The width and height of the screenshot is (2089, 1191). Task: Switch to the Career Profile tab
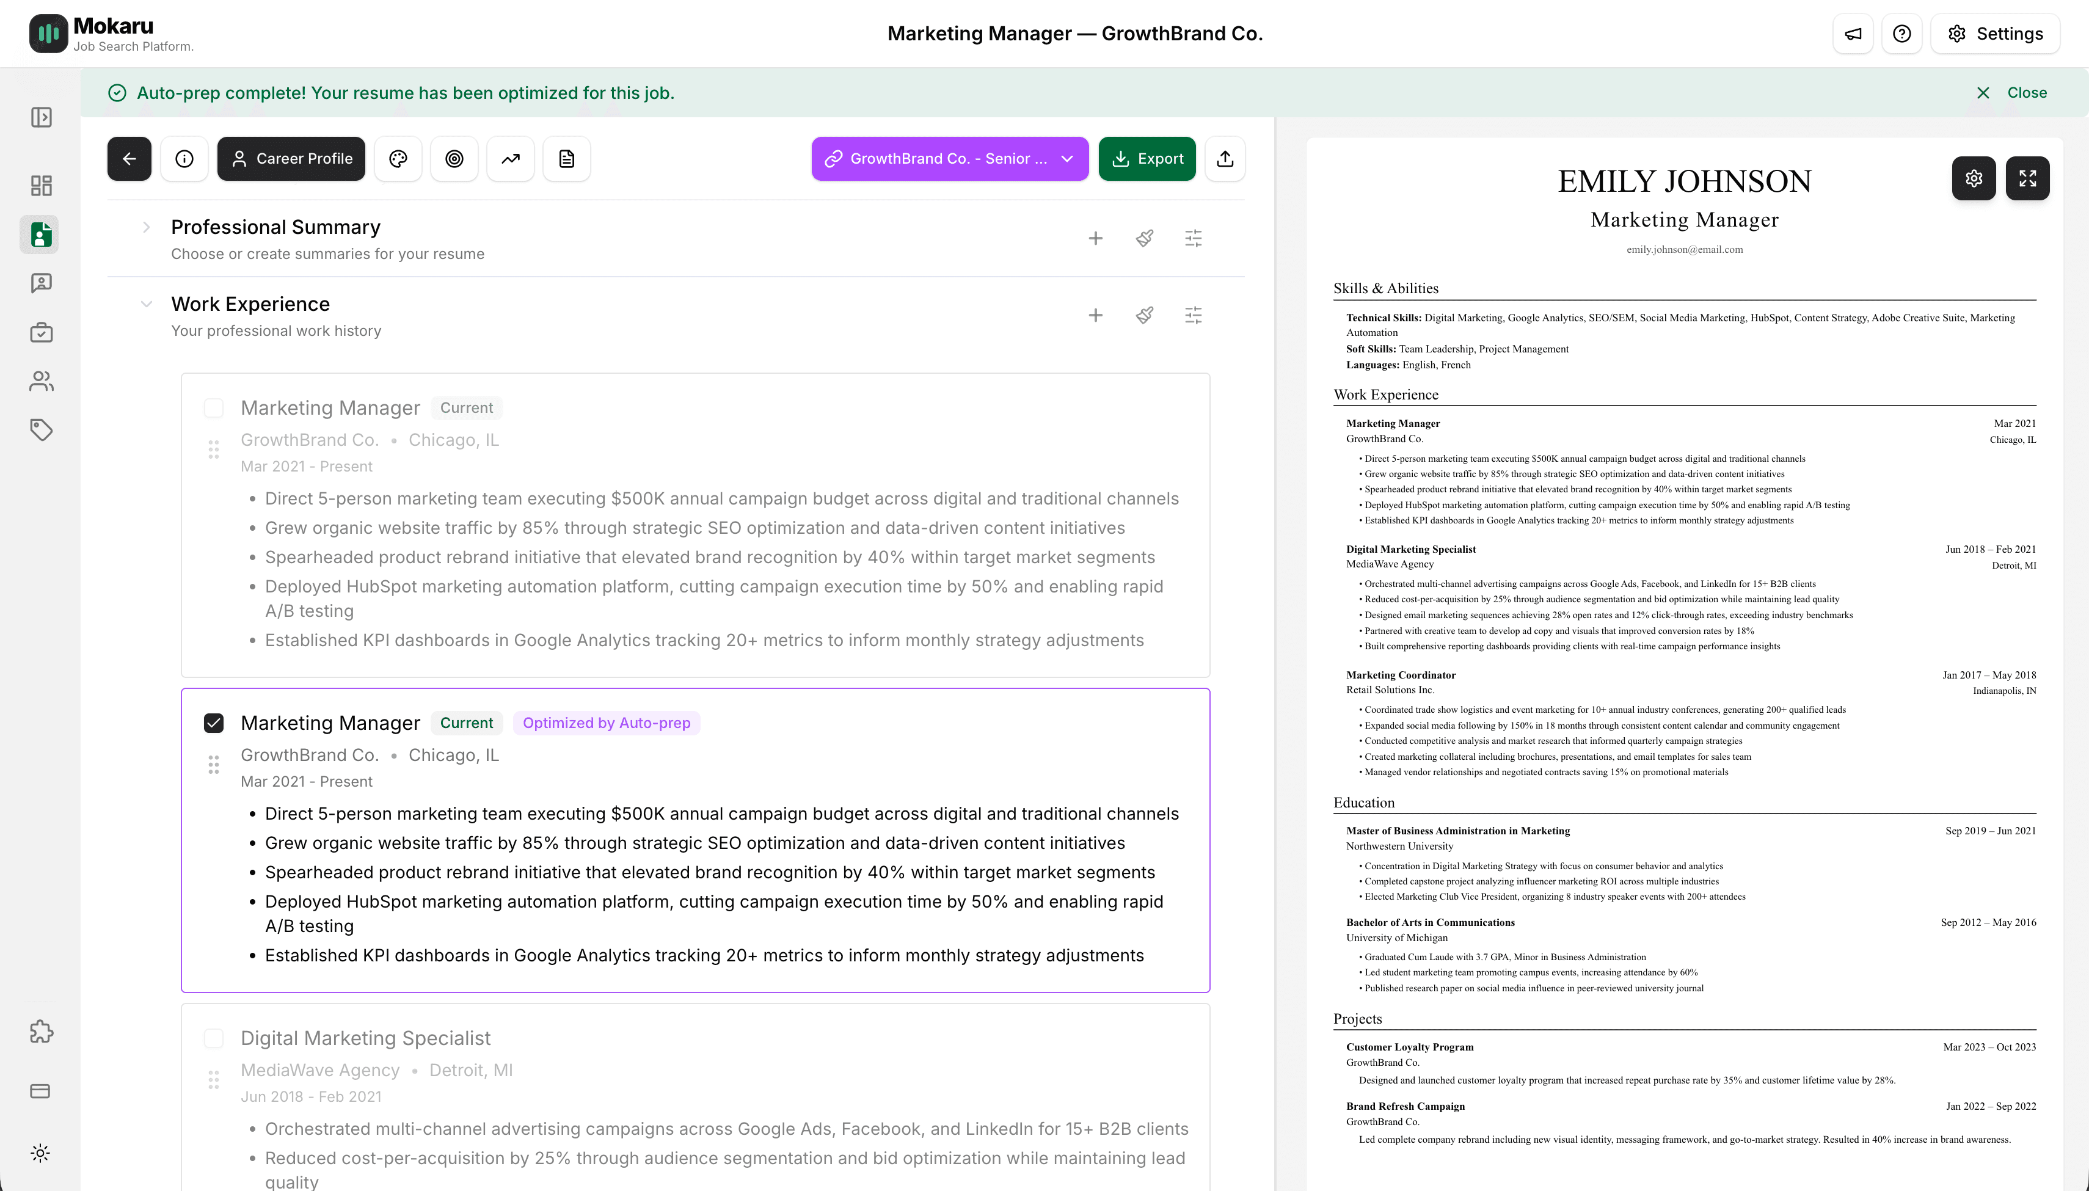click(291, 158)
